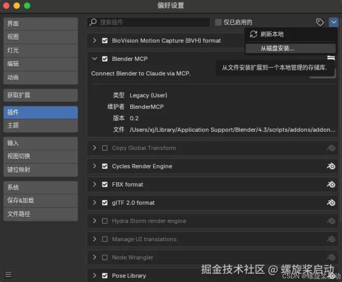Click the Blender icon on the glTF 2.0 row
The image size is (342, 282).
click(x=331, y=203)
